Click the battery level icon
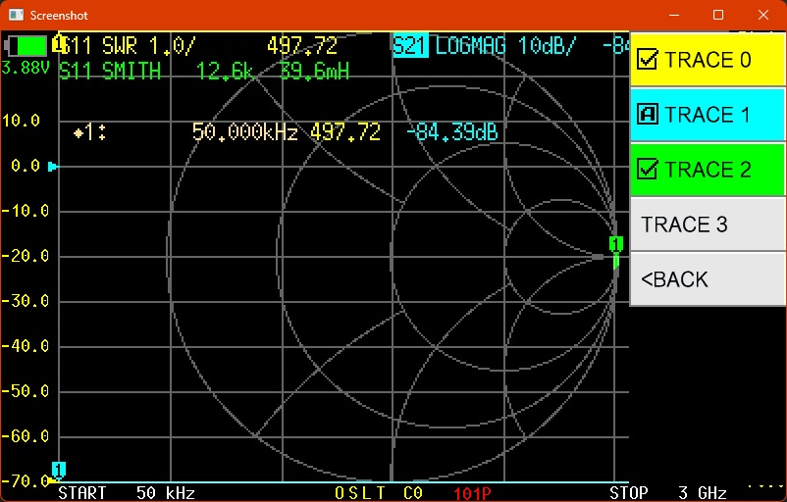Image resolution: width=787 pixels, height=502 pixels. [26, 46]
